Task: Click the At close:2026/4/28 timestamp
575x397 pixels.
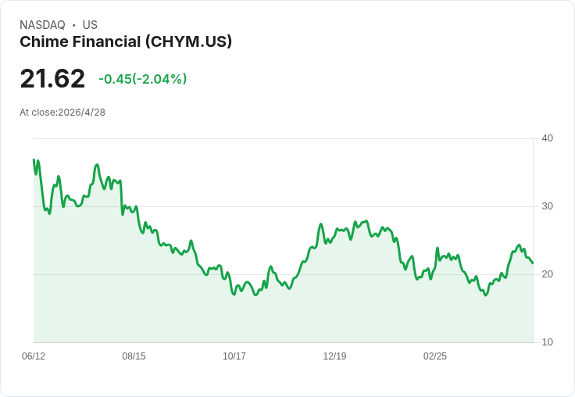Action: coord(62,113)
